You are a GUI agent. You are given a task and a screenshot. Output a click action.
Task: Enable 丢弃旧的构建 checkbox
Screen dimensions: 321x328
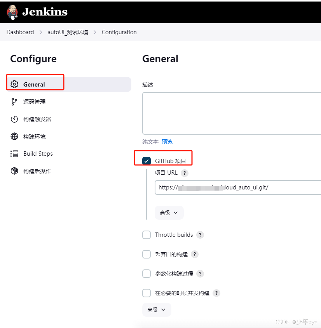coord(147,254)
